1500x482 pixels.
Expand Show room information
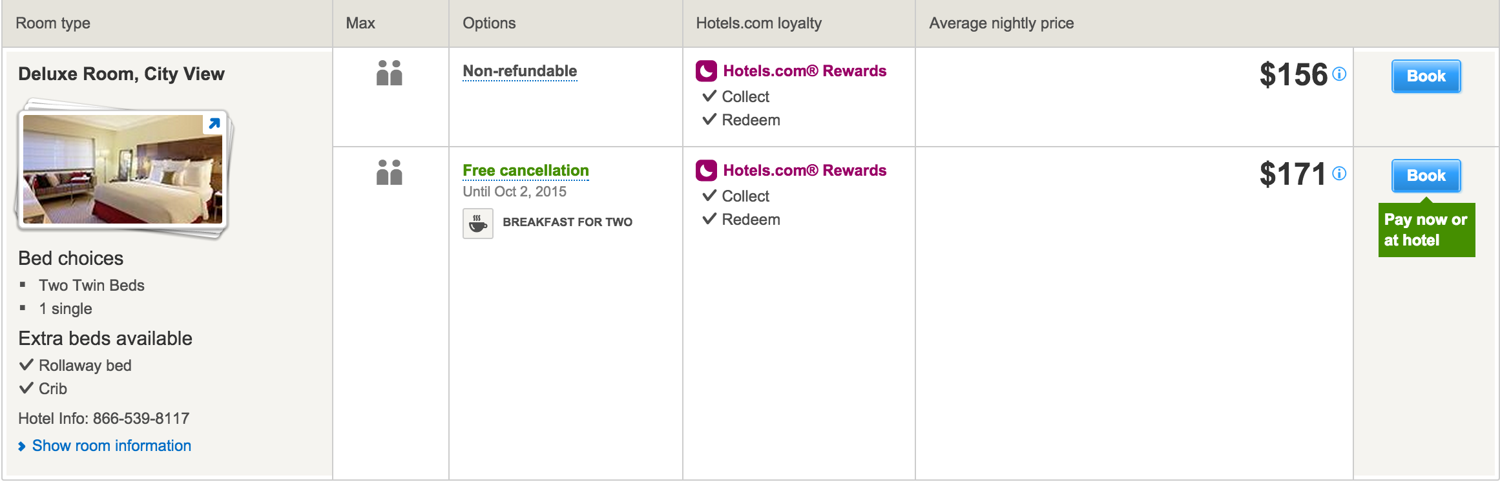pyautogui.click(x=111, y=446)
